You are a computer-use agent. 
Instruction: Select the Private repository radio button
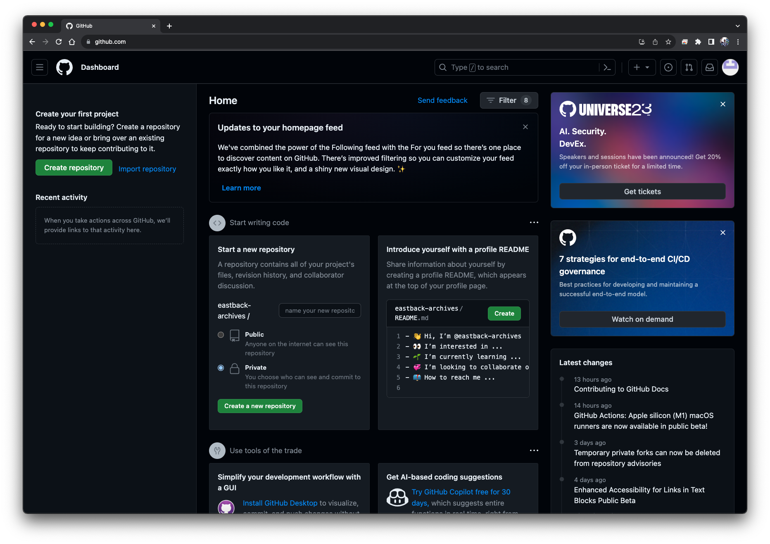click(x=221, y=368)
